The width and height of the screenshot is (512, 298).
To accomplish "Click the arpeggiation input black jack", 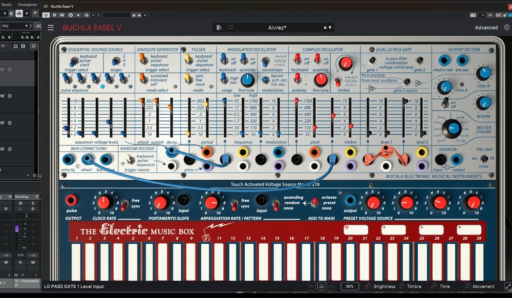I will [x=261, y=200].
